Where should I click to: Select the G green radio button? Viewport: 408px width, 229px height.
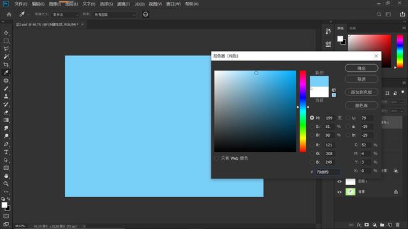(312, 153)
